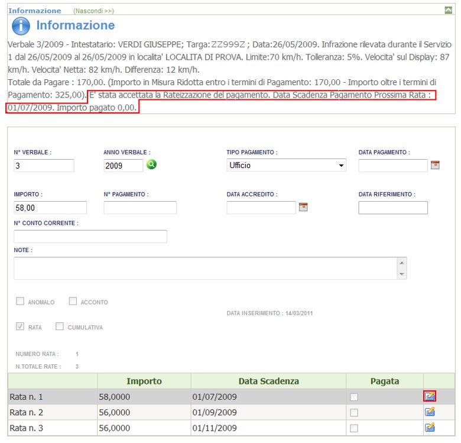The image size is (461, 443).
Task: Toggle the Cumulativa checkbox
Action: [x=59, y=326]
